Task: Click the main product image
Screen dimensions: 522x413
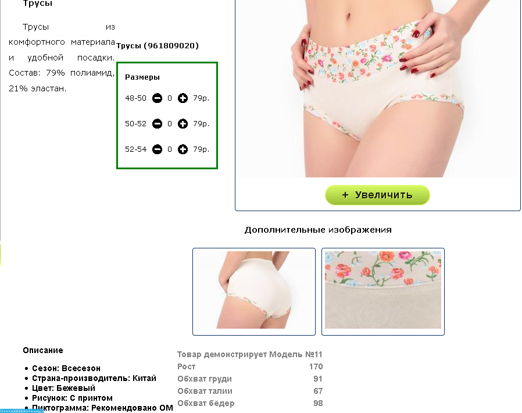Action: pyautogui.click(x=377, y=88)
